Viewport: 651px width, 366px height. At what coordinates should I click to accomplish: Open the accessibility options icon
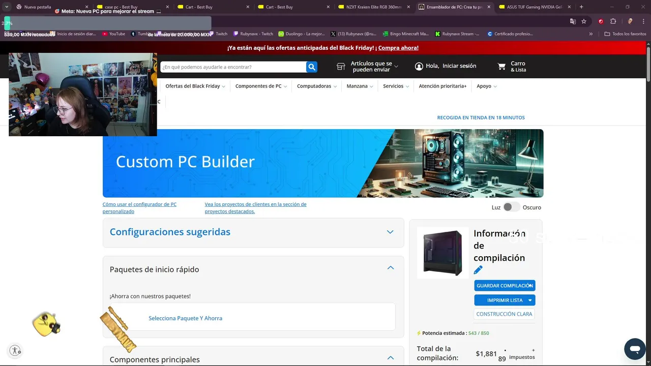[x=15, y=351]
